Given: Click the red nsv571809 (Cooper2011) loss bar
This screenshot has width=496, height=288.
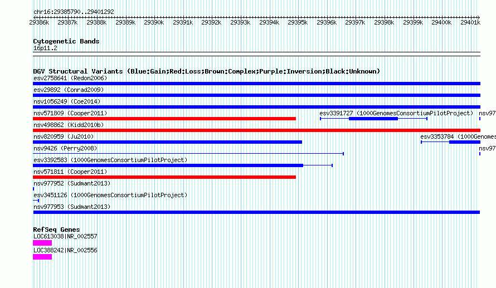Looking at the screenshot, I should pos(164,119).
